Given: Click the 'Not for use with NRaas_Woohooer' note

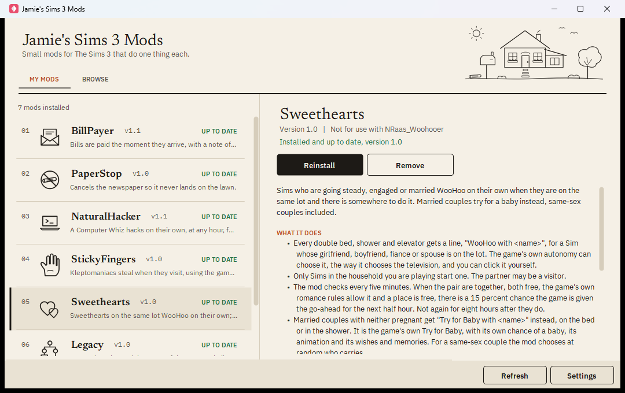Looking at the screenshot, I should (387, 129).
